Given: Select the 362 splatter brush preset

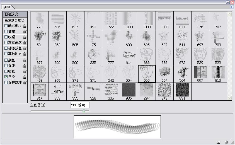Looking at the screenshot, I should tap(57, 38).
